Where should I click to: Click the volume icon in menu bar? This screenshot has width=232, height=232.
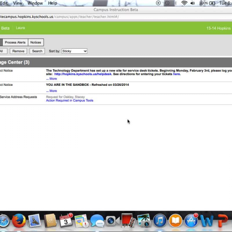point(193,3)
